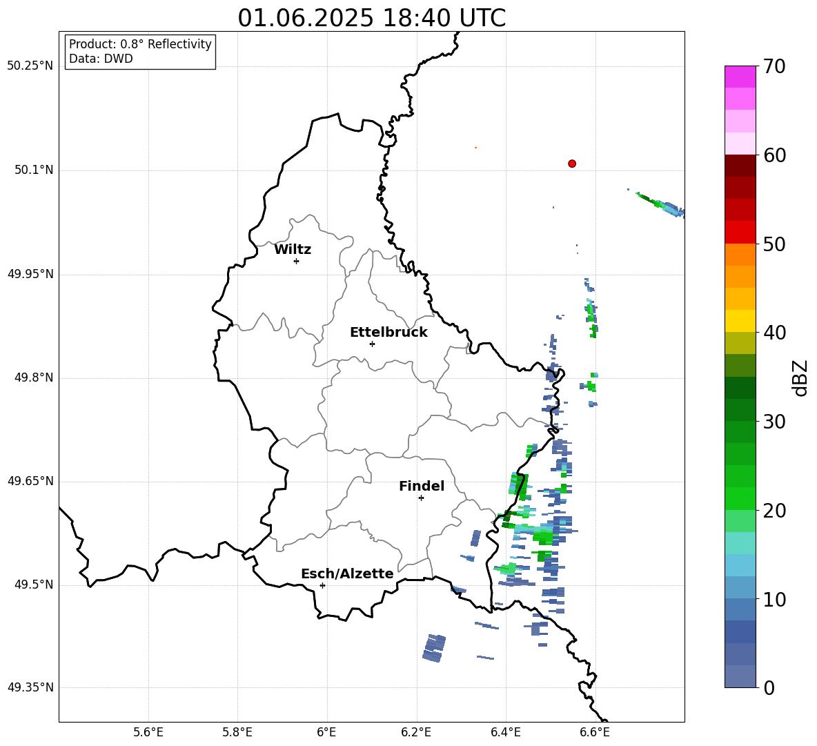817x746 pixels.
Task: Click the 5.6°E longitude label
Action: tap(148, 732)
